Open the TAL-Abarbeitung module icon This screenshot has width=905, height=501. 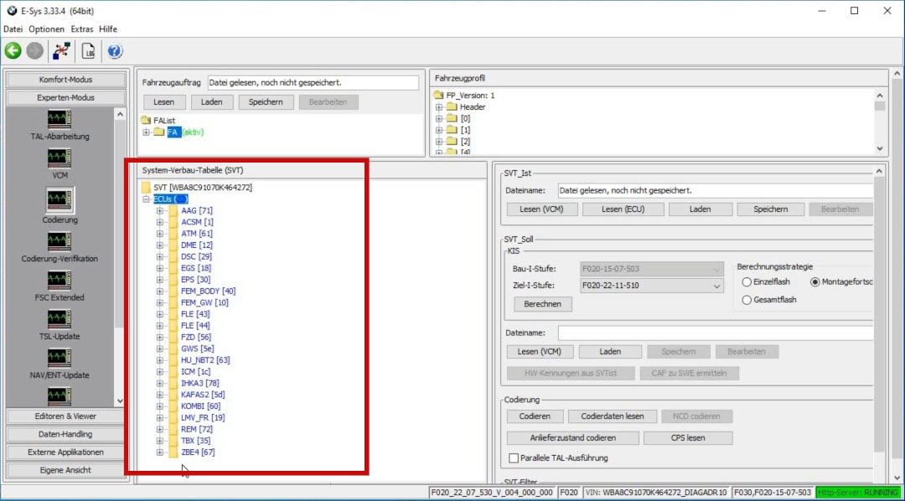coord(59,118)
